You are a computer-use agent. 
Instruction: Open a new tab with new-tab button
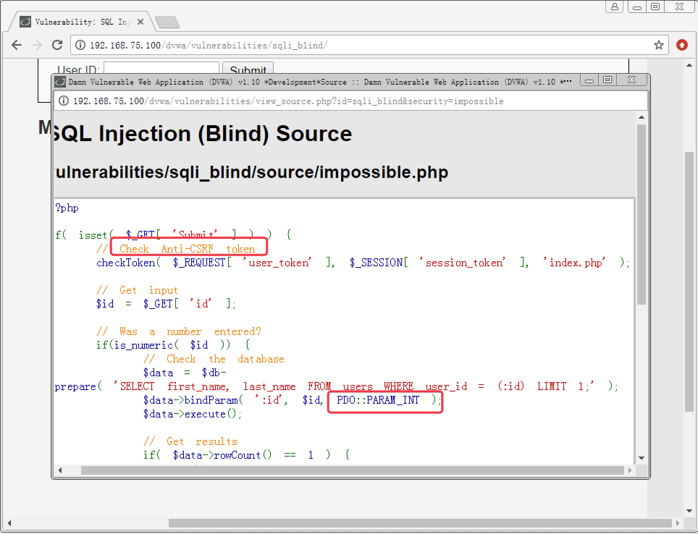(167, 22)
